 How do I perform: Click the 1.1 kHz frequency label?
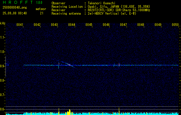point(2,37)
